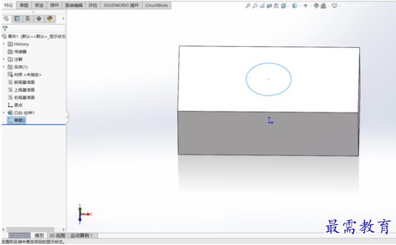Switch to the 模型 bottom tab
Image resolution: width=396 pixels, height=245 pixels.
pos(39,236)
